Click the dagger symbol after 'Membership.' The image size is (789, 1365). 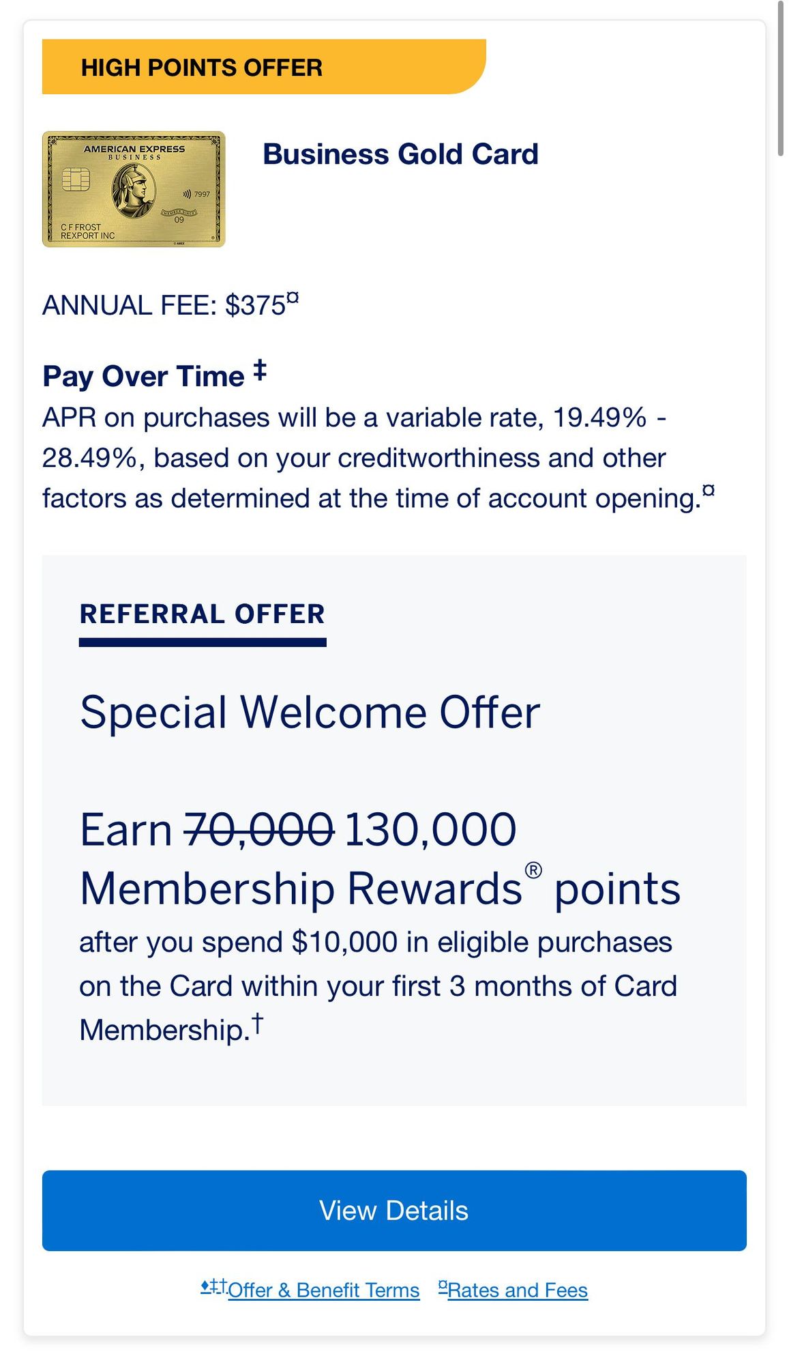coord(257,1022)
